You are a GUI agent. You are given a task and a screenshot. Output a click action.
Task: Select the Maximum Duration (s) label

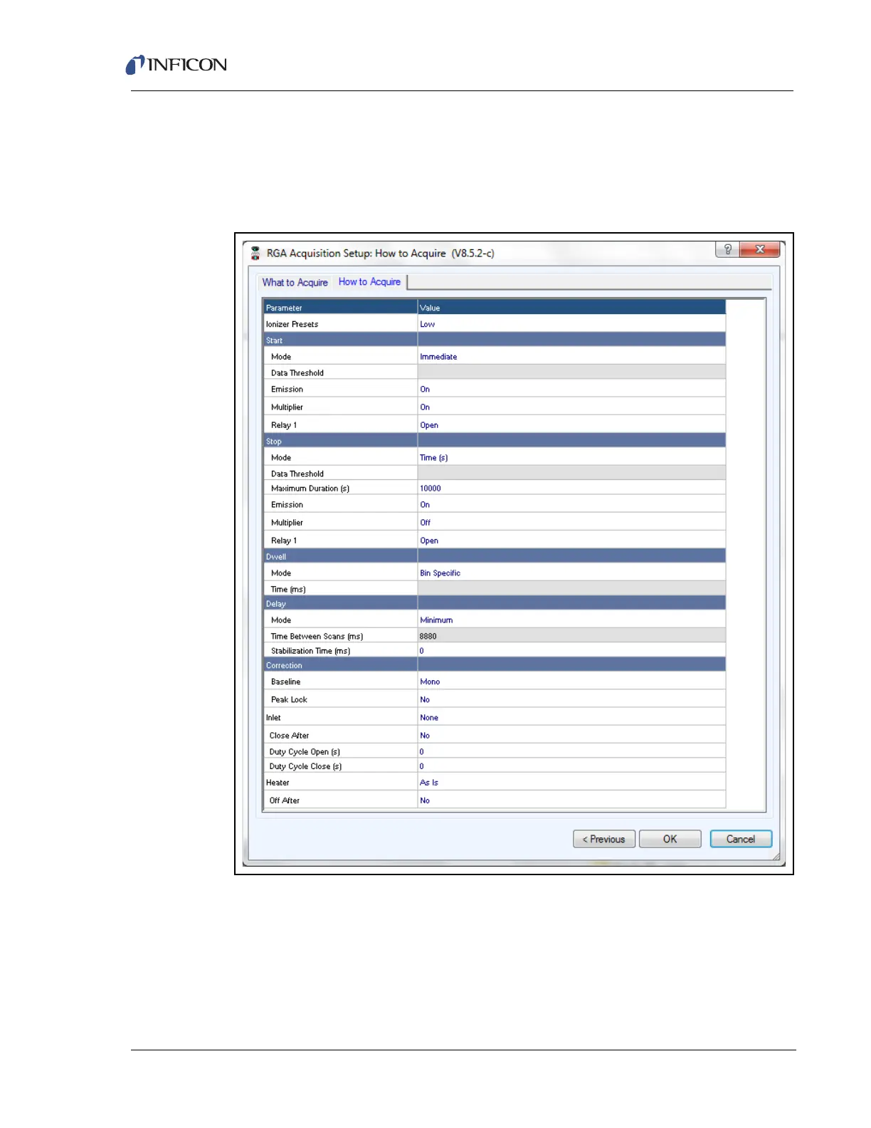click(310, 488)
